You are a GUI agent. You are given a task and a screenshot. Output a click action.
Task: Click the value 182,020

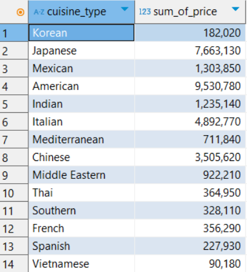coord(222,33)
